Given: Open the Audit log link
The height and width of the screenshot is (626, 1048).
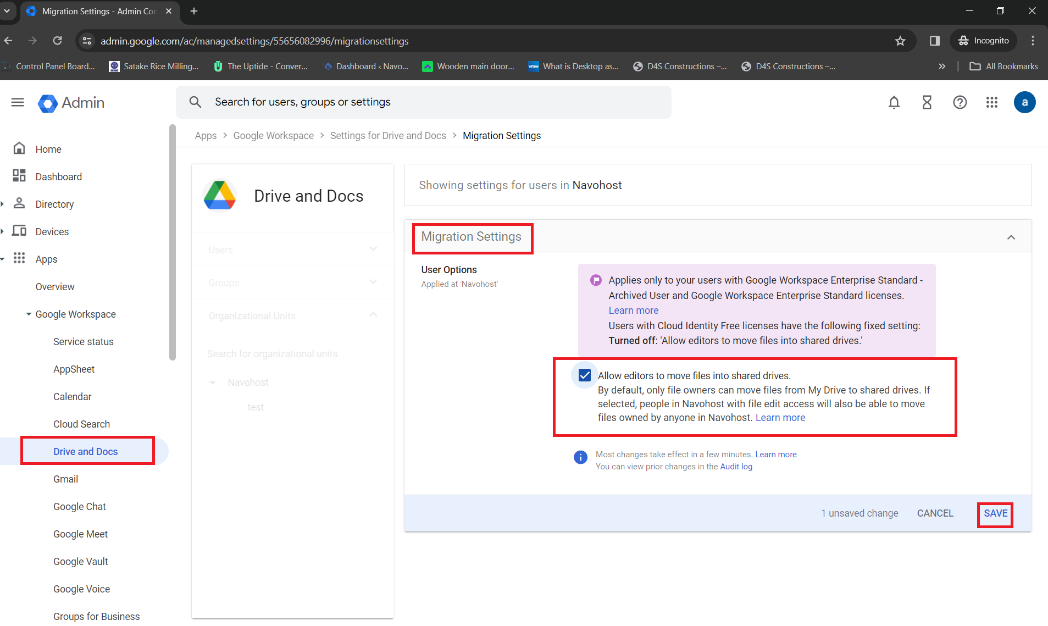Looking at the screenshot, I should [x=736, y=467].
